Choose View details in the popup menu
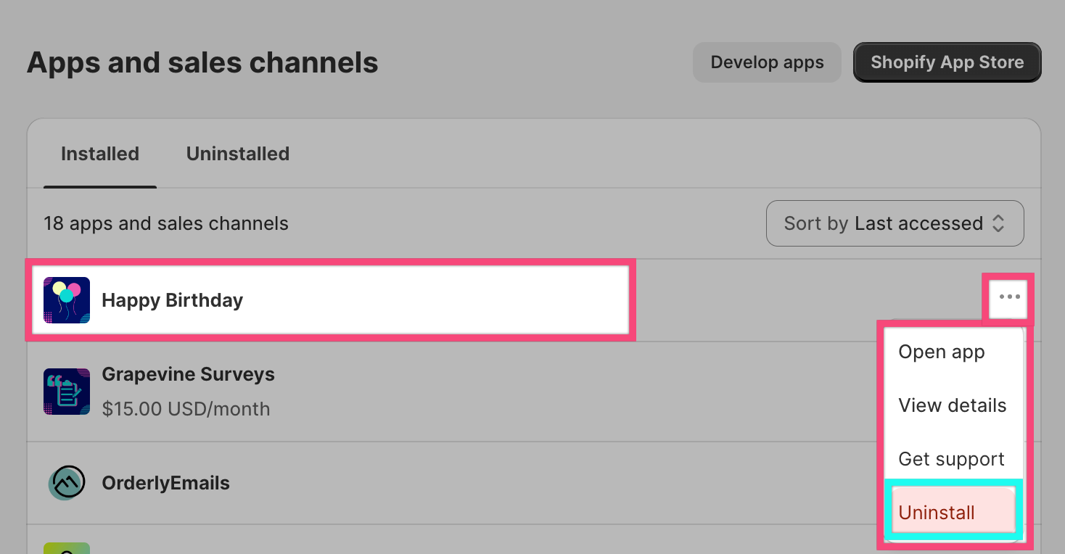 [953, 405]
